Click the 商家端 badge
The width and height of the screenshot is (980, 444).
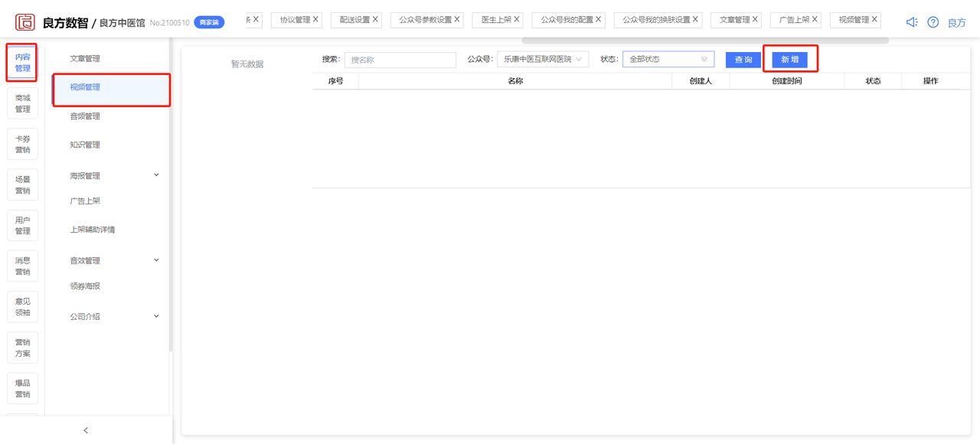(209, 23)
